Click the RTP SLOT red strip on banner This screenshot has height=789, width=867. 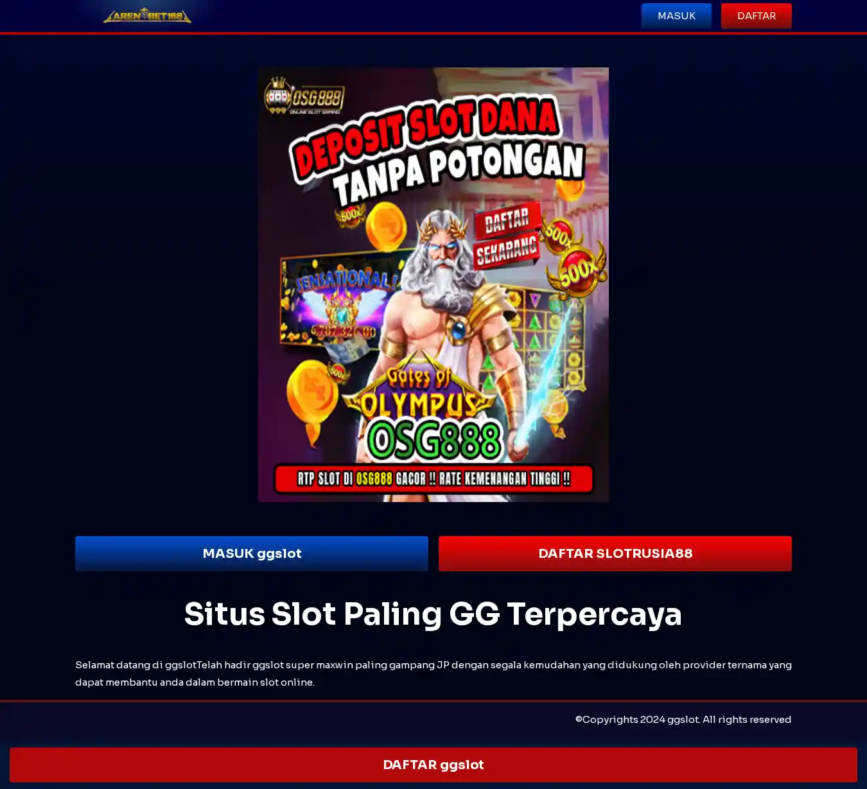433,479
